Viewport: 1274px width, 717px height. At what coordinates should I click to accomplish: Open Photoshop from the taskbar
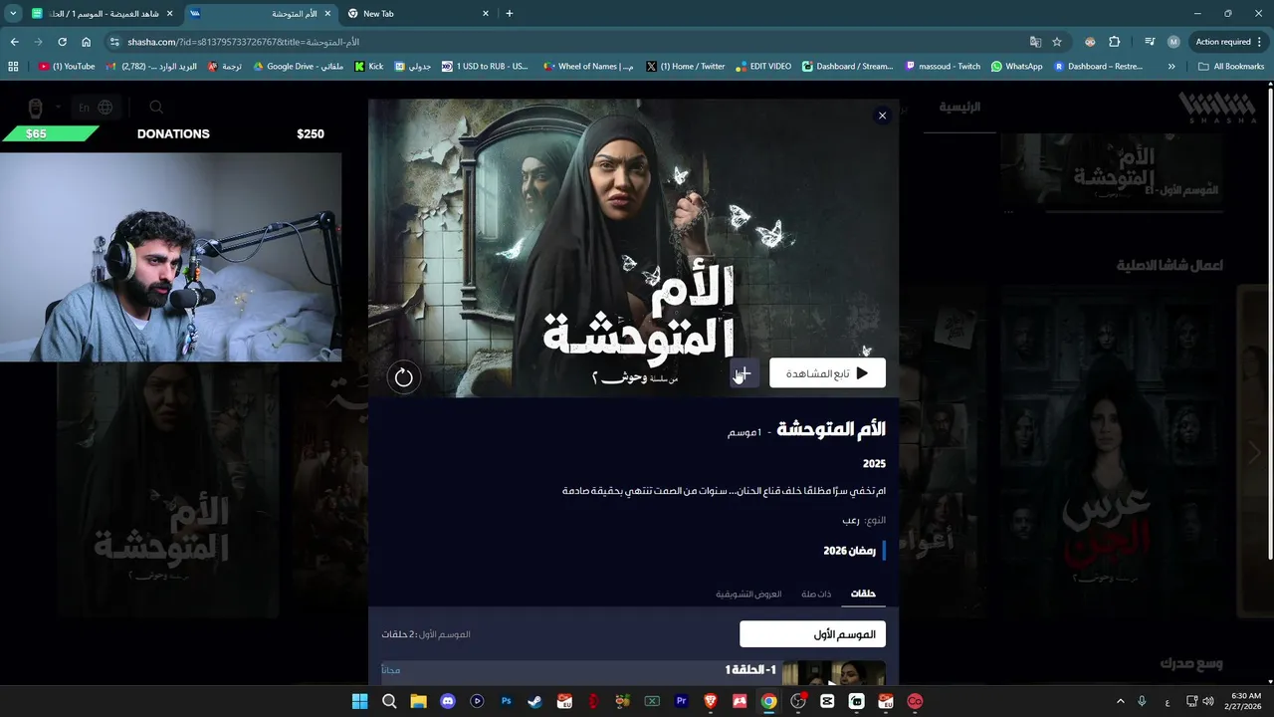(x=506, y=701)
